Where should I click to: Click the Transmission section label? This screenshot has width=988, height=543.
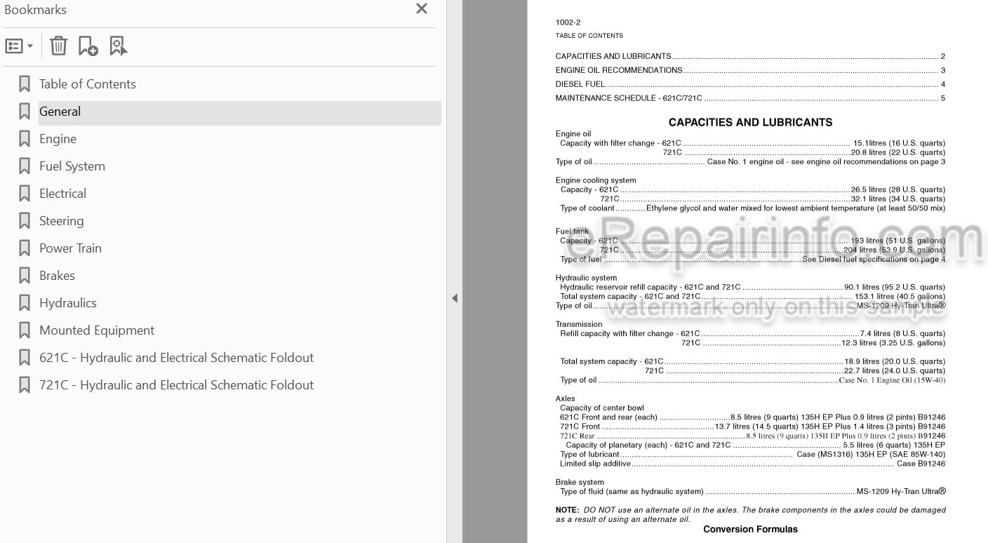pyautogui.click(x=579, y=324)
